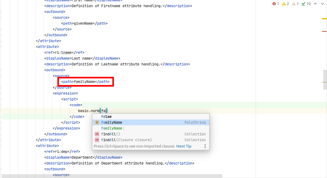The height and width of the screenshot is (178, 327).
Task: Click the yellow warning icon showing 2 warnings
Action: [x=285, y=4]
